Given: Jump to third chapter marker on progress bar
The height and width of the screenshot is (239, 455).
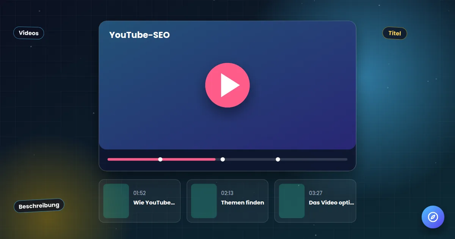Looking at the screenshot, I should pyautogui.click(x=278, y=159).
